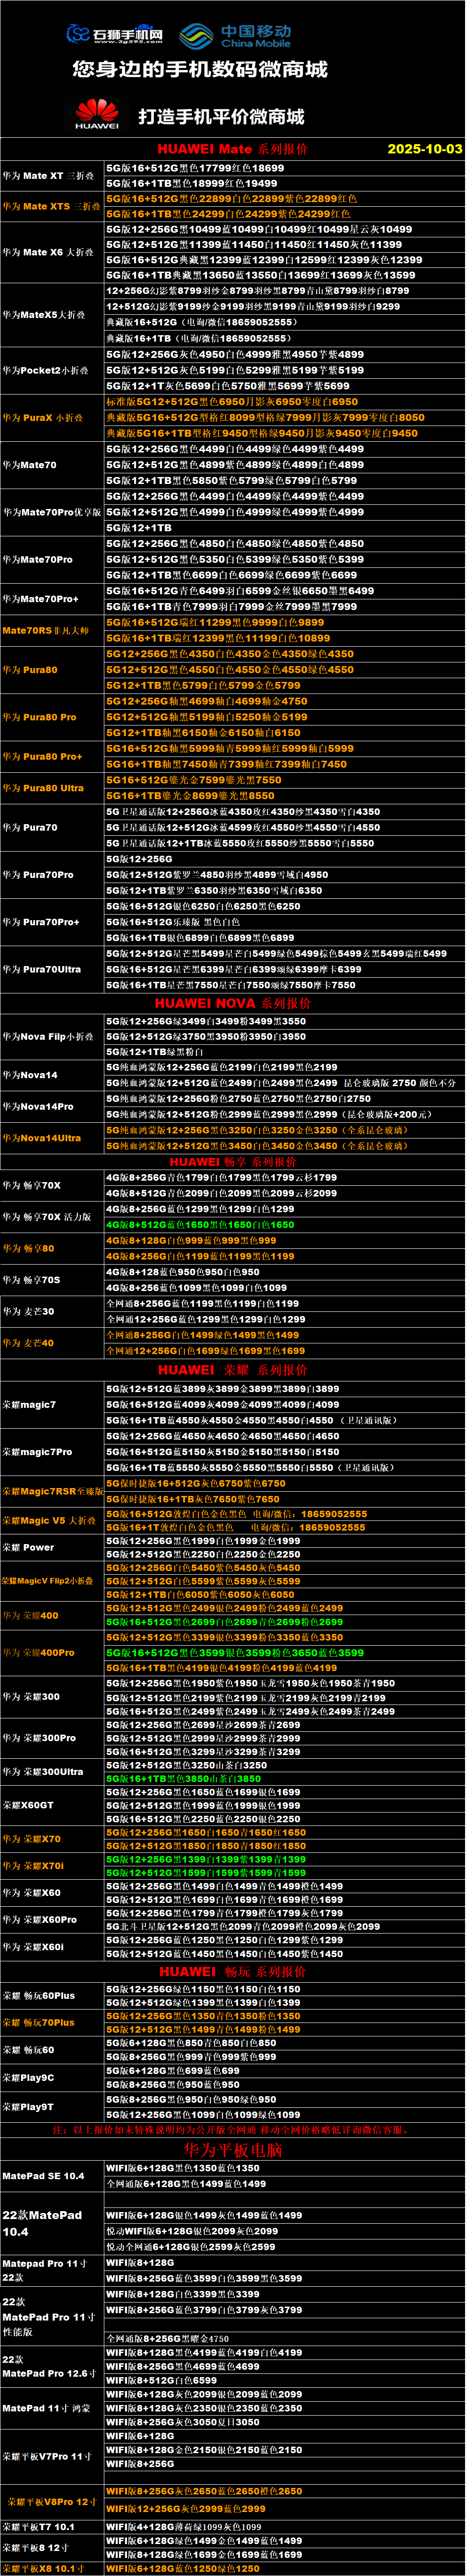Click the 2025-10-03 date label
Screen dimensions: 466x2576
pyautogui.click(x=424, y=149)
